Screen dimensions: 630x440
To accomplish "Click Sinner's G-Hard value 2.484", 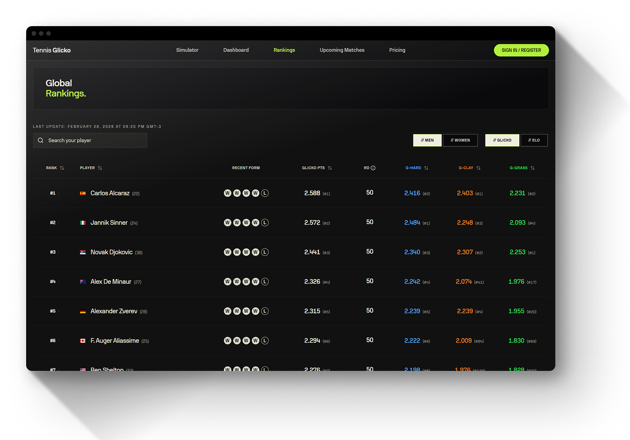I will click(412, 223).
